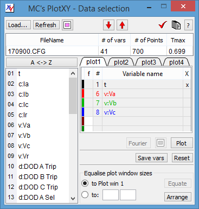Click the grey grid icon beside Fourier
The image size is (199, 209).
click(161, 143)
